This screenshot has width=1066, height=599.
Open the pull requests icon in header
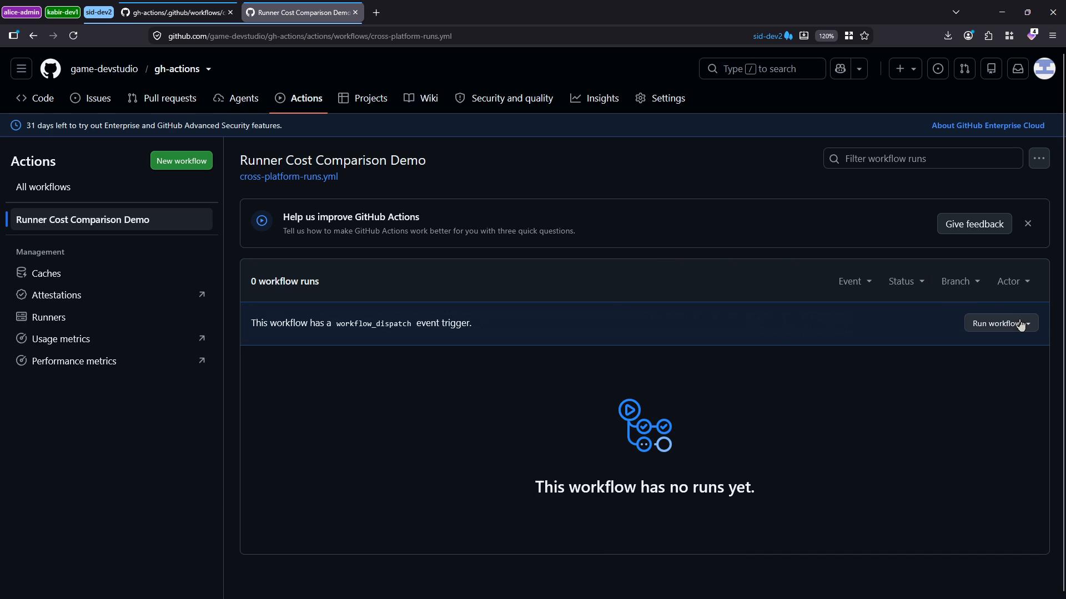coord(964,69)
